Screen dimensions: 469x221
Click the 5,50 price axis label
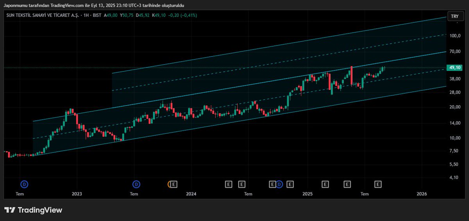tap(454, 164)
